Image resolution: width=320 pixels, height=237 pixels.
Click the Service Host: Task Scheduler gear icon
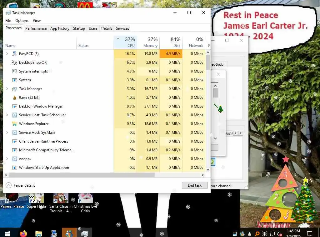14,115
